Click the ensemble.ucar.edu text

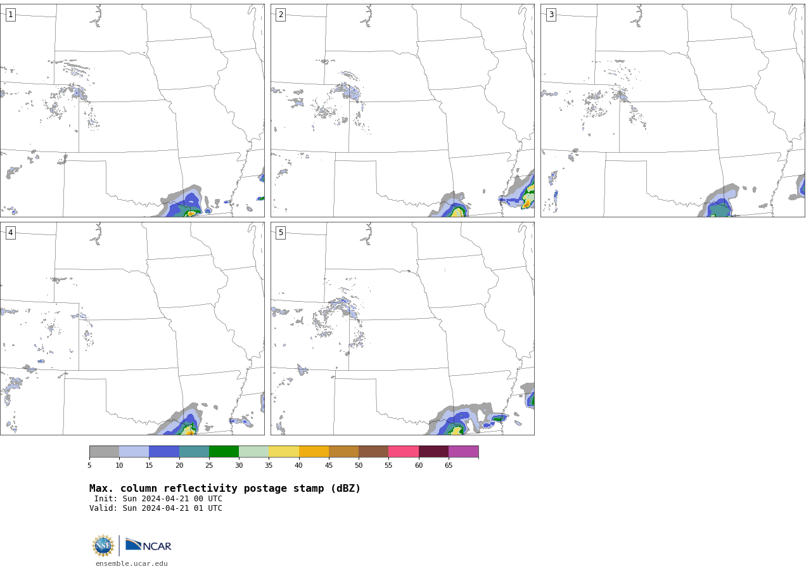click(x=132, y=563)
